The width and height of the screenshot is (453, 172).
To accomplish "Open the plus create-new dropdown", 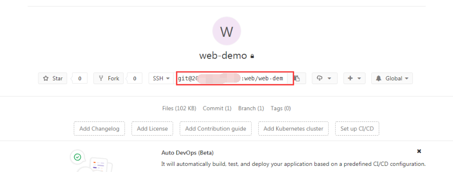I will (354, 78).
